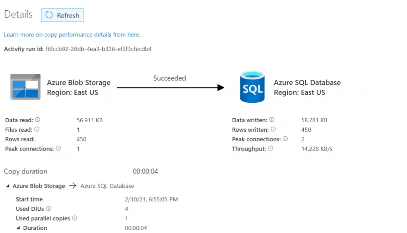Click the Rows read value 450
Screen dimensions: 407x233
click(x=81, y=139)
